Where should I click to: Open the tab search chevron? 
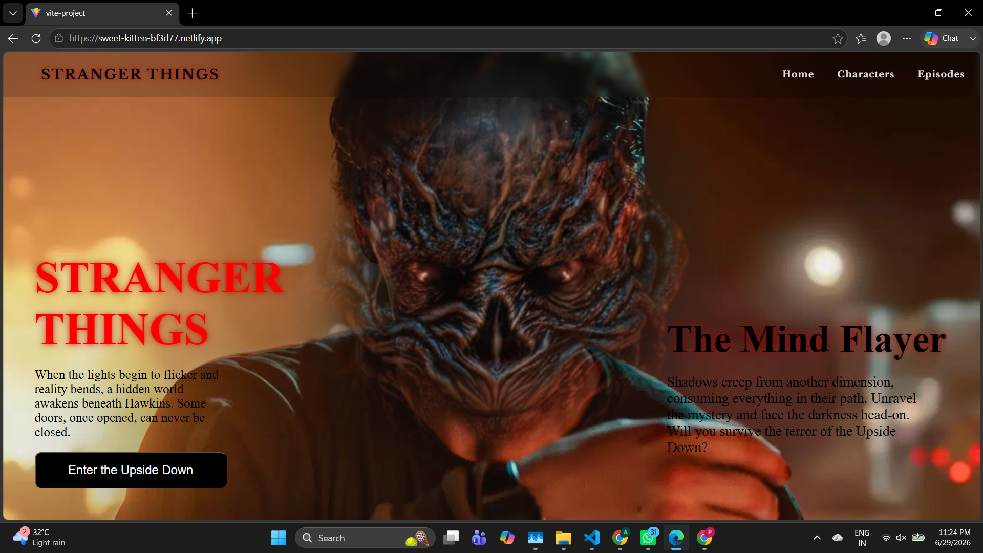[x=13, y=13]
